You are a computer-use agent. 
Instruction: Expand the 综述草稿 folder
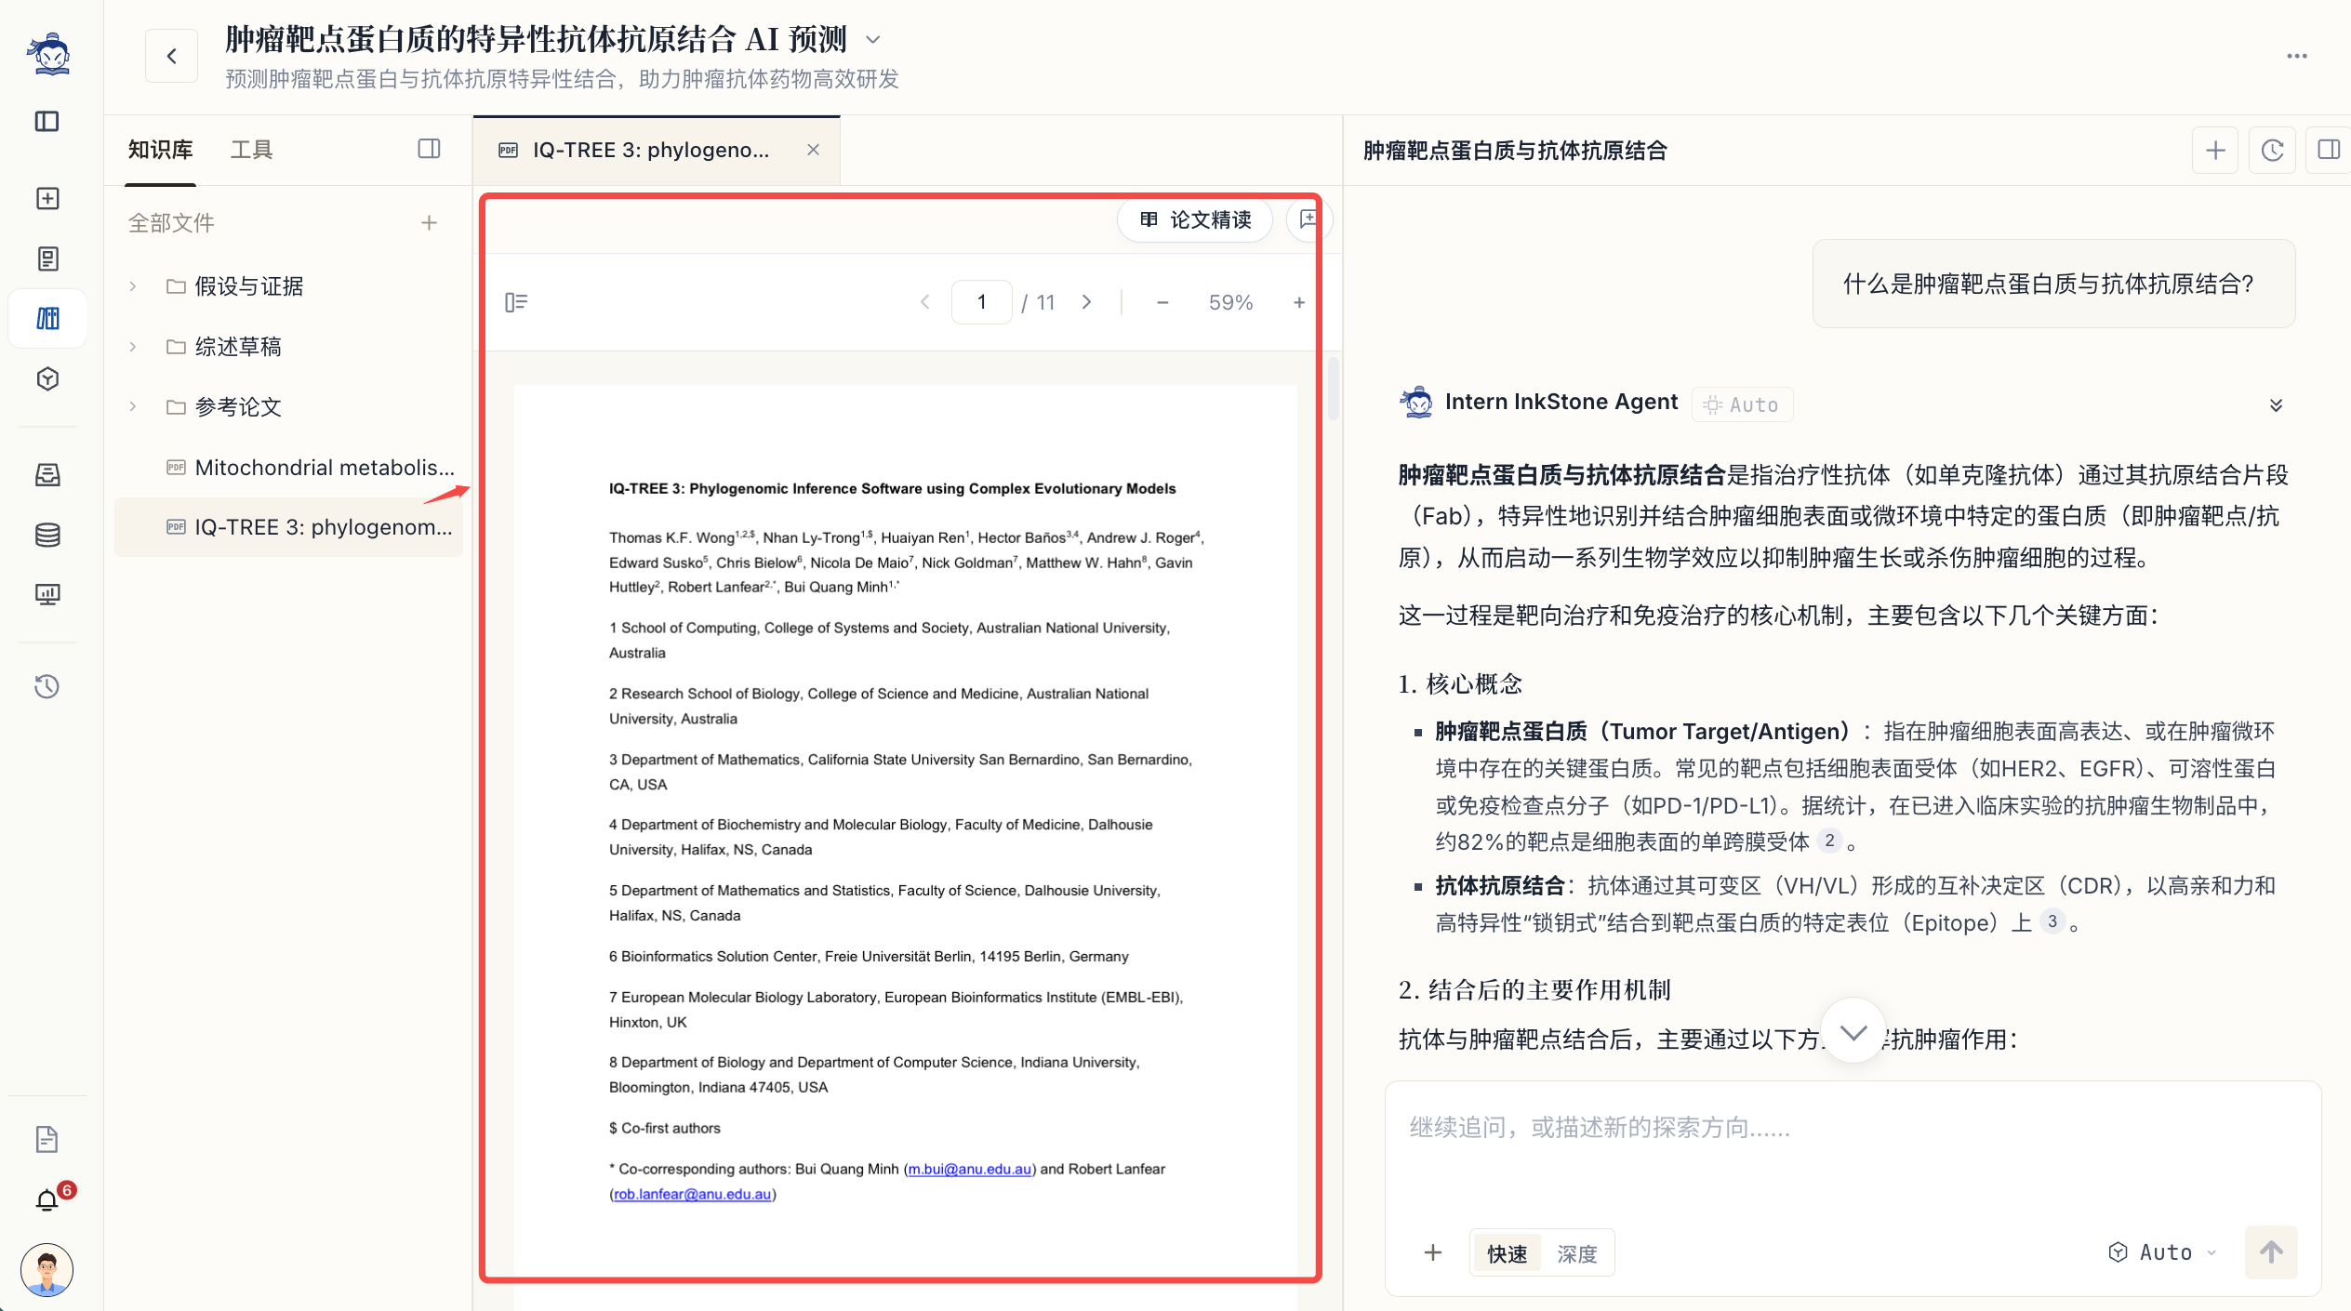click(x=133, y=347)
